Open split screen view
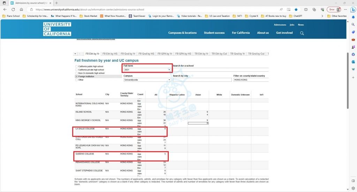 [x=306, y=9]
